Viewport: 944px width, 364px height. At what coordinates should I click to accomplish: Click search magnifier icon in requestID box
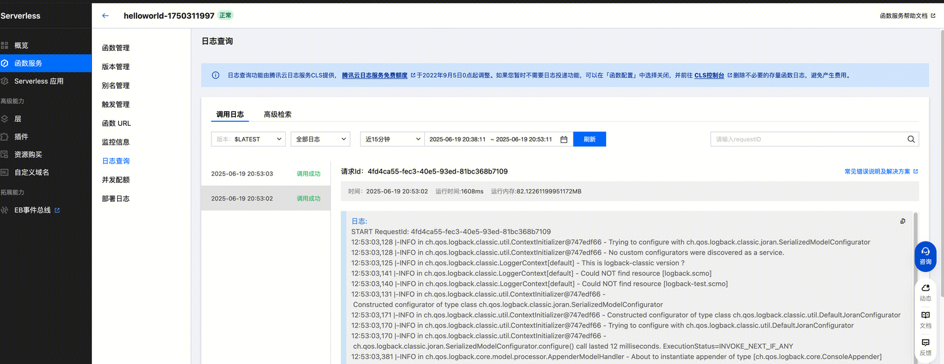[x=911, y=139]
